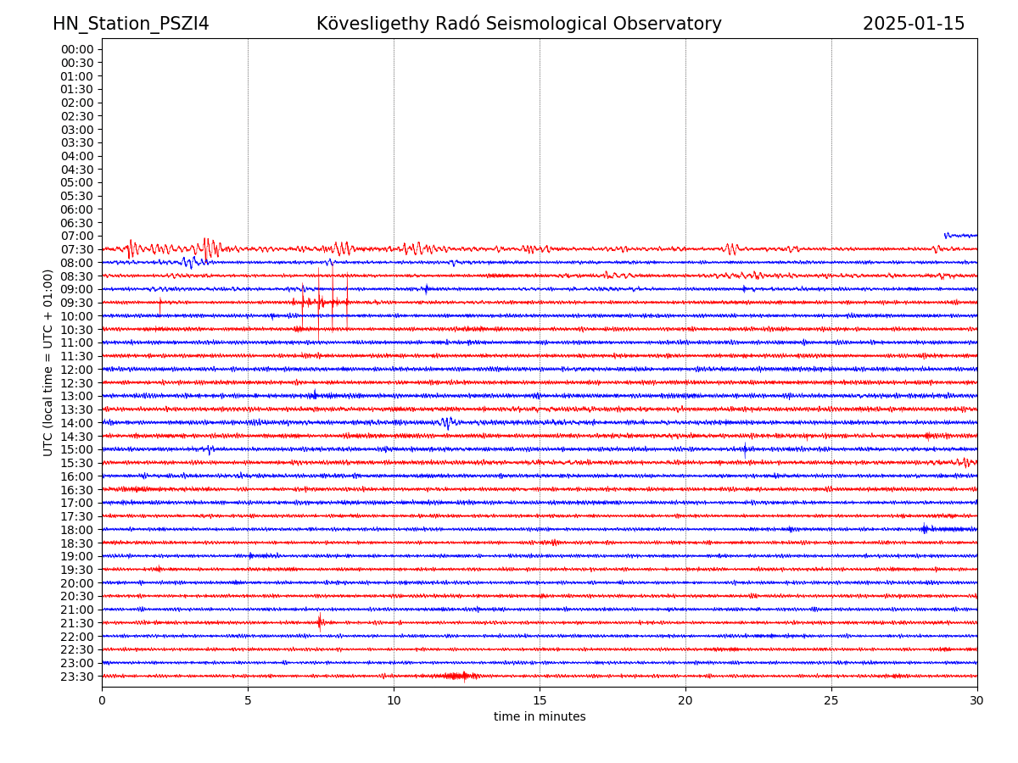This screenshot has height=763, width=1018.
Task: Click the short blue 07:00 trace segment
Action: [960, 235]
